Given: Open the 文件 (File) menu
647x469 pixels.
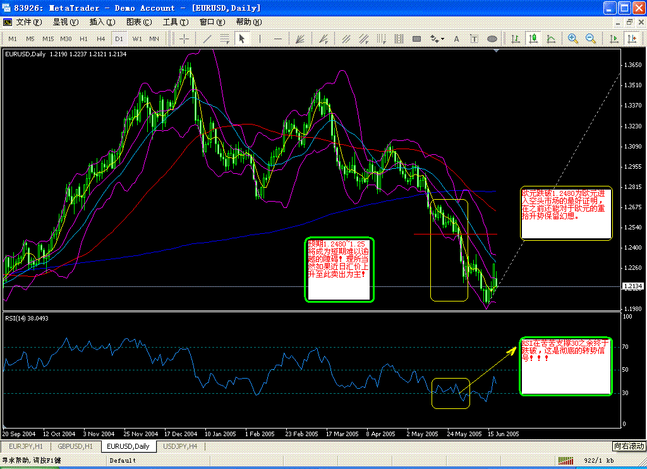Looking at the screenshot, I should click(x=29, y=22).
